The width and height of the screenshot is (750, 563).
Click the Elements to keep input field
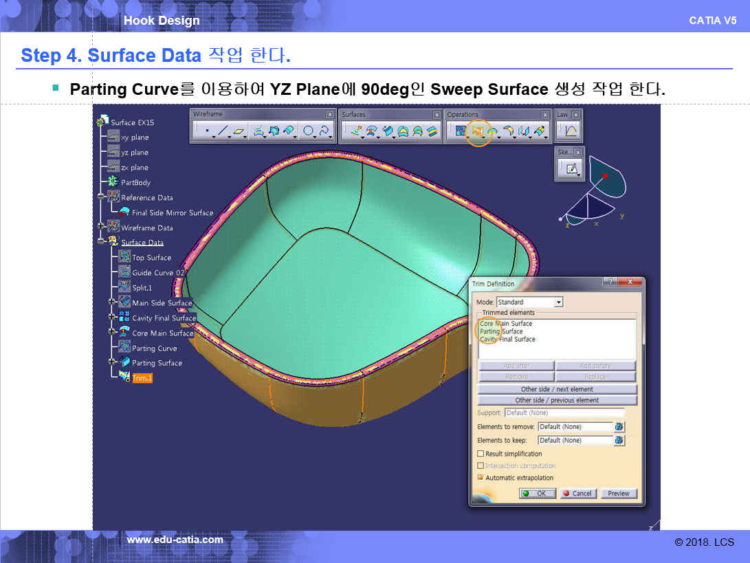coord(574,441)
